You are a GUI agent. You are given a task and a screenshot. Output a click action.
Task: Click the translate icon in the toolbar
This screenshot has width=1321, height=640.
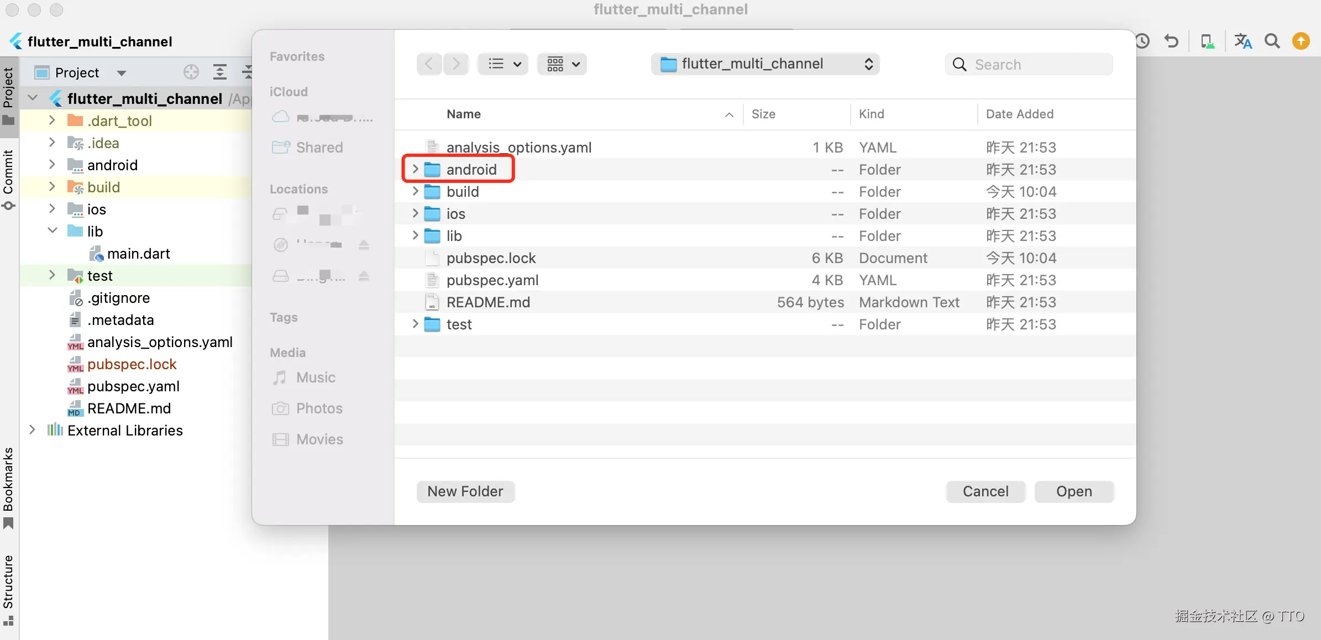(x=1243, y=41)
